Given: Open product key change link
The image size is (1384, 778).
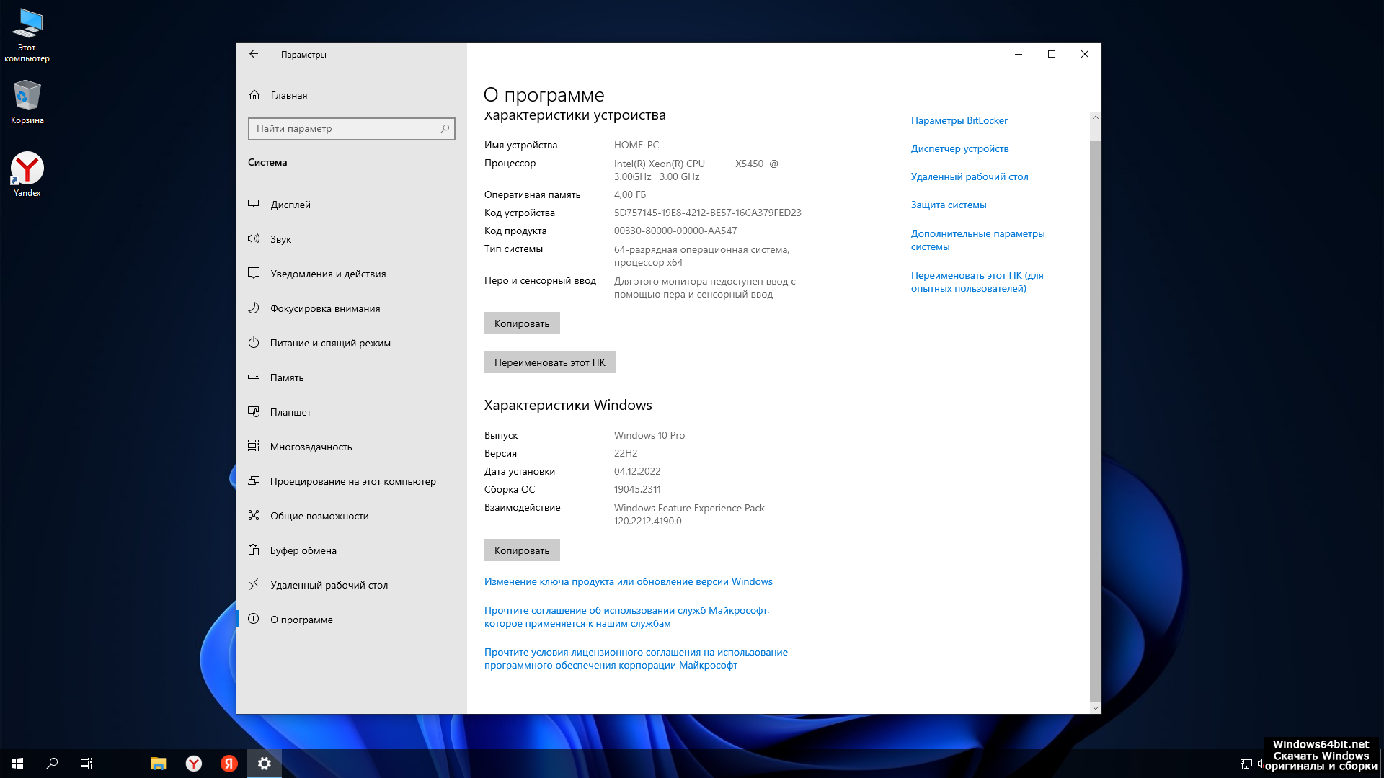Looking at the screenshot, I should (x=628, y=581).
